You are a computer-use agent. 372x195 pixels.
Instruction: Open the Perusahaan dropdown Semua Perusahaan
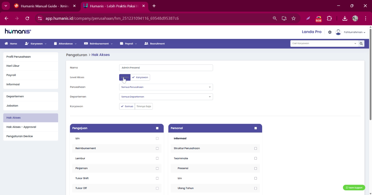click(x=166, y=87)
